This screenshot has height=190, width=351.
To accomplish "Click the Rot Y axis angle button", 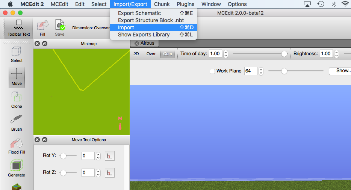I will [x=110, y=156].
